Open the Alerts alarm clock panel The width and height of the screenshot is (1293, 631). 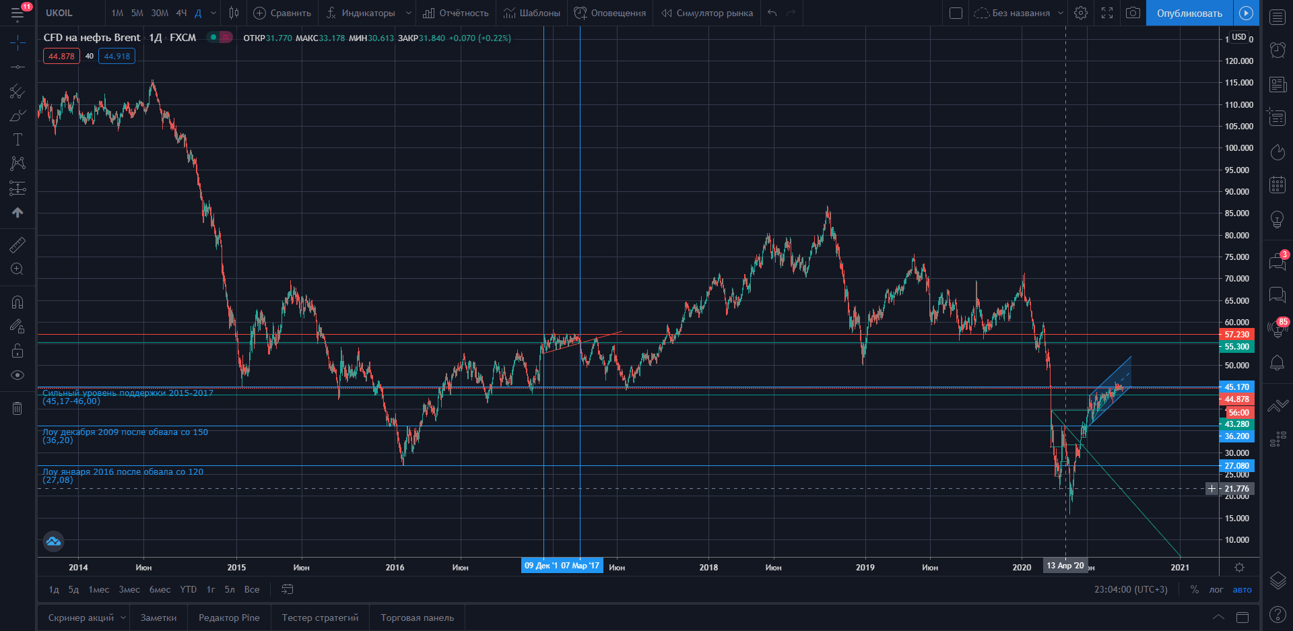tap(1278, 50)
